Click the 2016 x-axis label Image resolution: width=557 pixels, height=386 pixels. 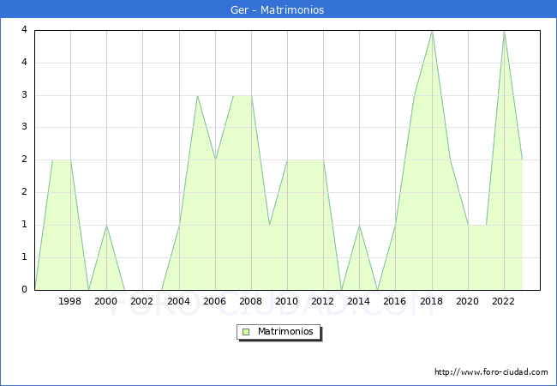394,301
